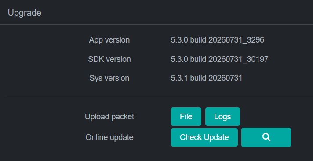Click the Upload packet label
The width and height of the screenshot is (313, 161).
[109, 117]
